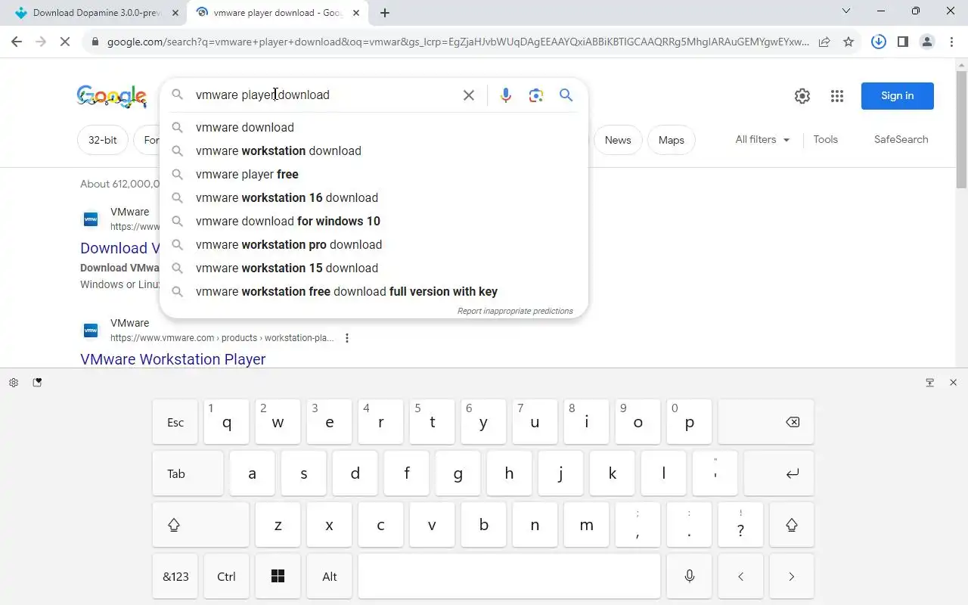This screenshot has height=605, width=968.
Task: Start voice search with microphone
Action: pyautogui.click(x=506, y=95)
